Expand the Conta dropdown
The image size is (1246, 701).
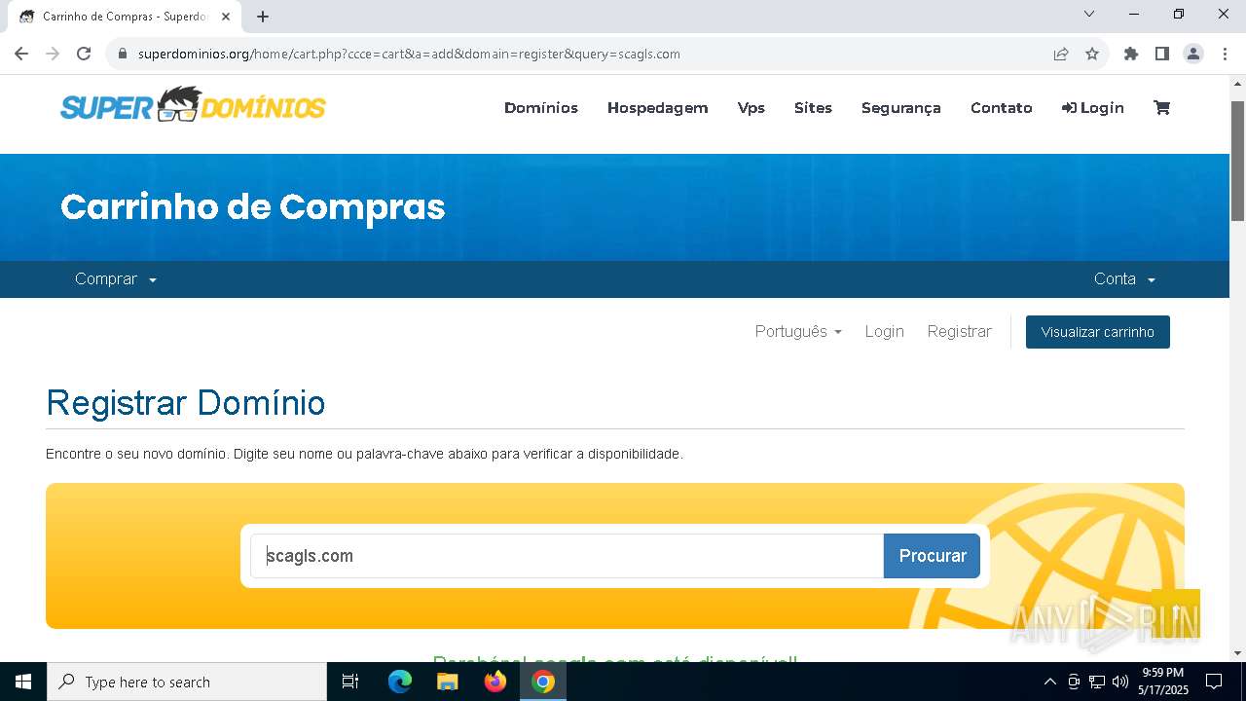point(1124,279)
